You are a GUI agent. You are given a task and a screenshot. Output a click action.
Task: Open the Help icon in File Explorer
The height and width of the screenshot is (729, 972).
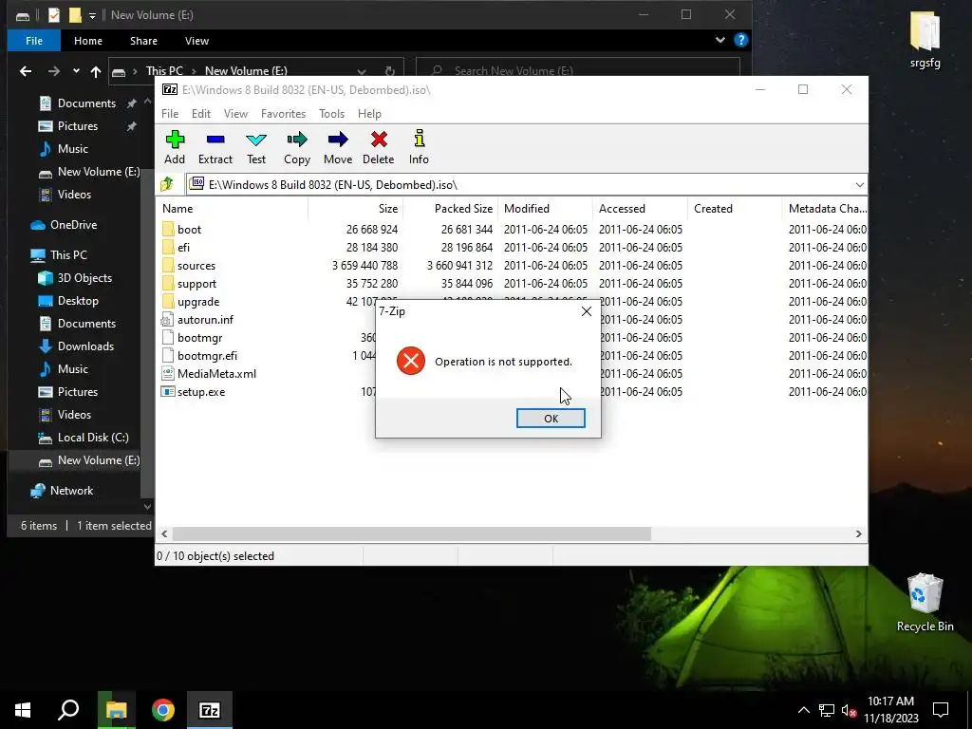(x=740, y=40)
